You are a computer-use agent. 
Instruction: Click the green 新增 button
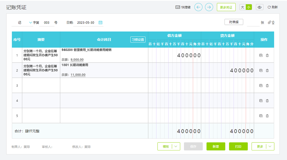(x=216, y=146)
